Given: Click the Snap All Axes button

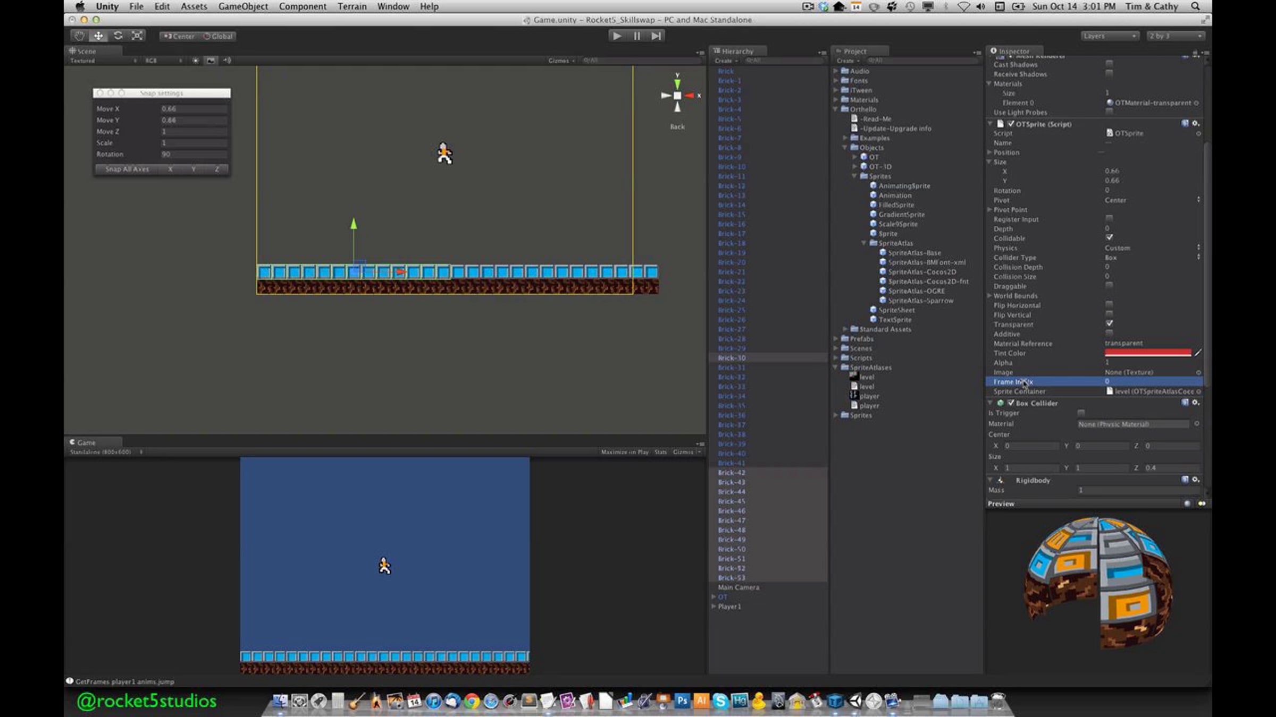Looking at the screenshot, I should point(127,169).
